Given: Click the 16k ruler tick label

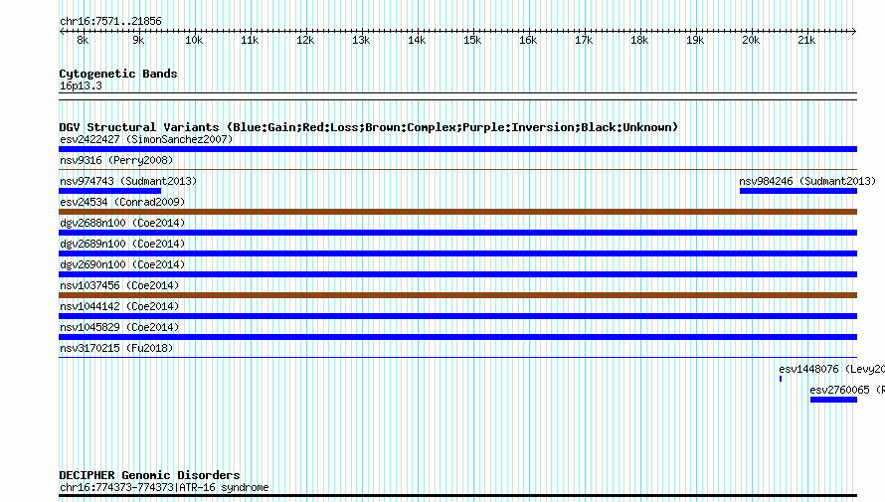Looking at the screenshot, I should click(x=528, y=40).
